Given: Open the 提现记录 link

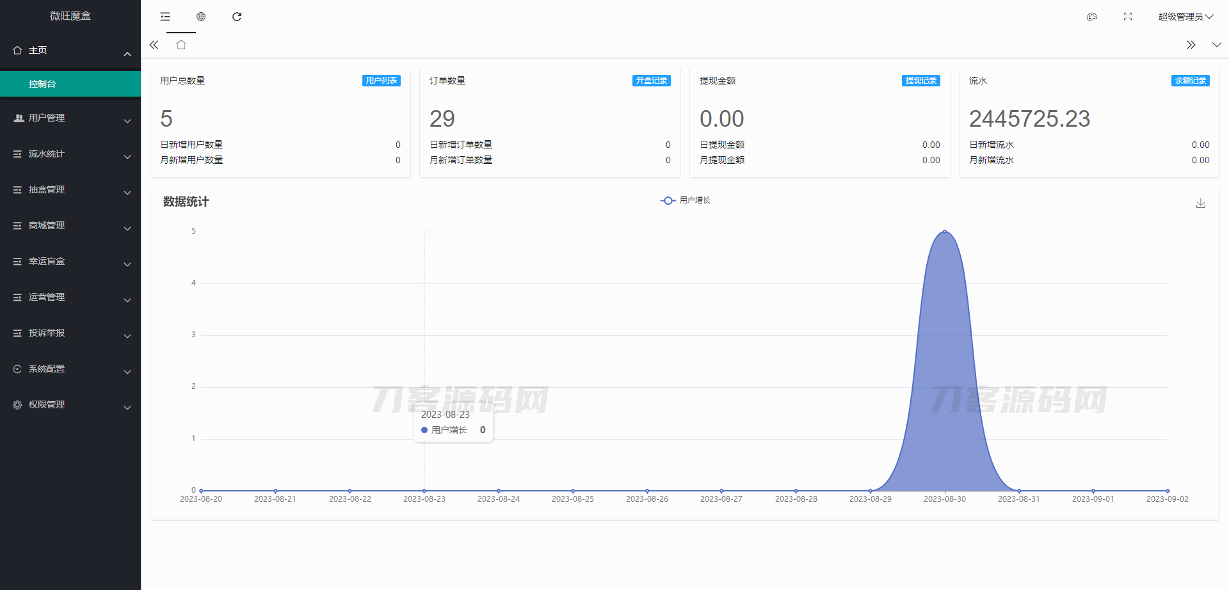Looking at the screenshot, I should pyautogui.click(x=920, y=81).
